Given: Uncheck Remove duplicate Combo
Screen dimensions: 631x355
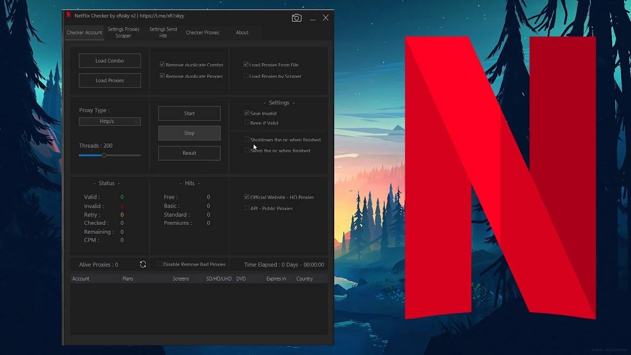Looking at the screenshot, I should coord(162,64).
